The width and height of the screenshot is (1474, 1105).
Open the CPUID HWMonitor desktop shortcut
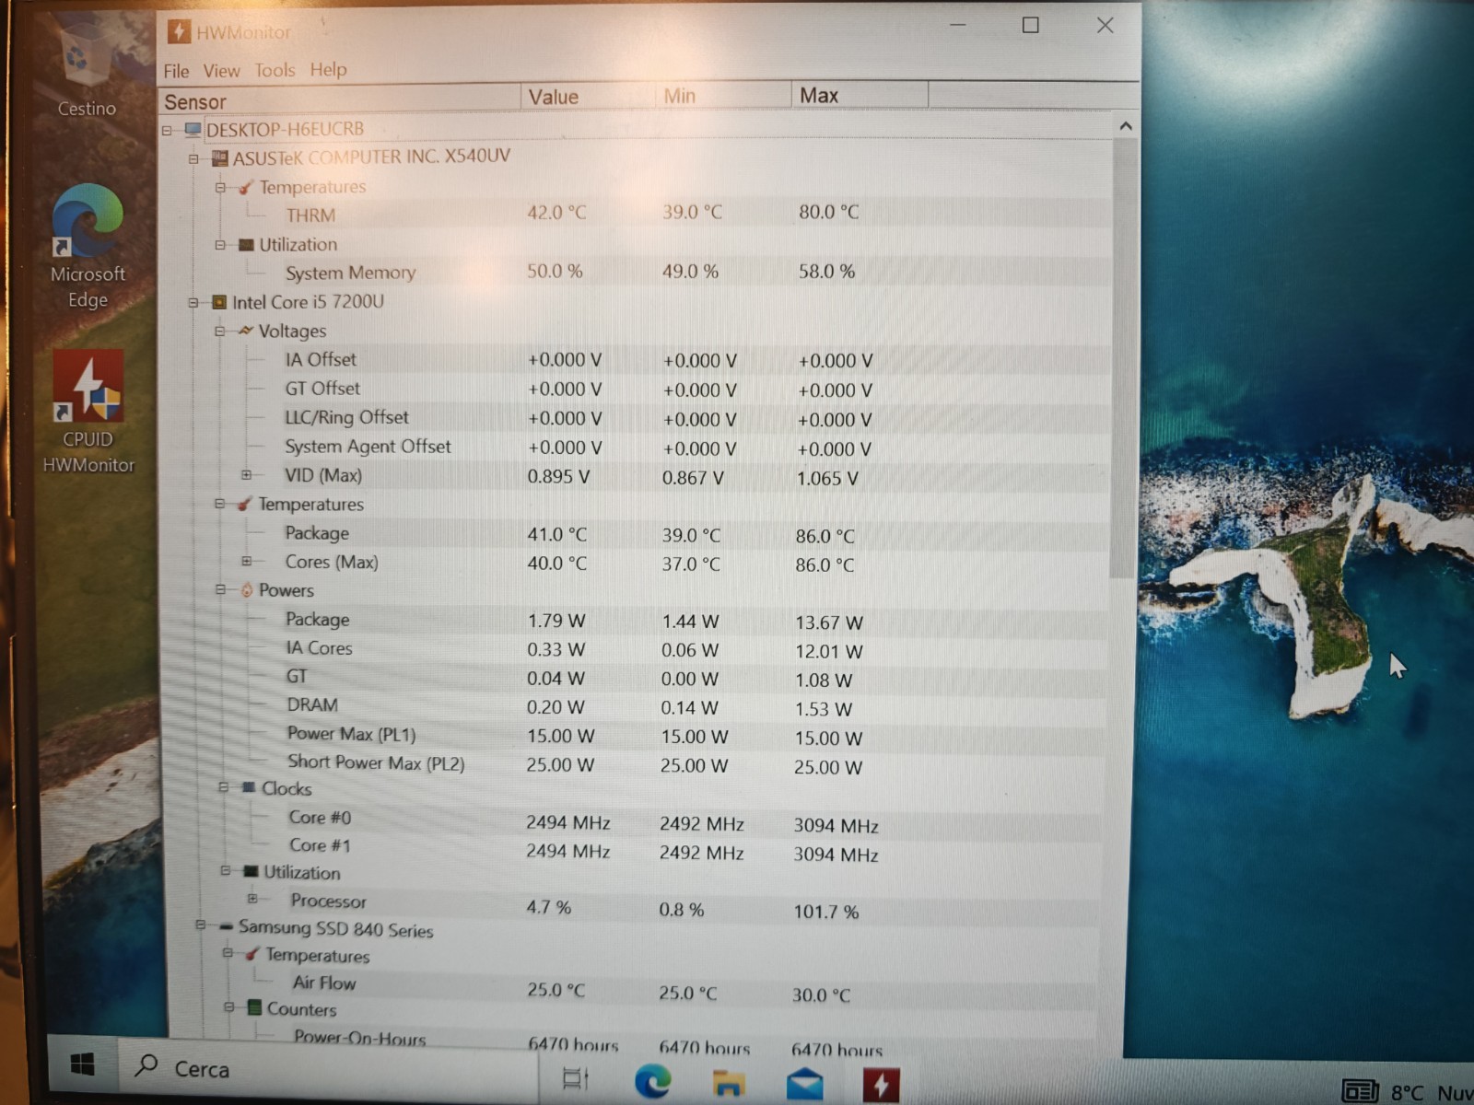click(88, 412)
